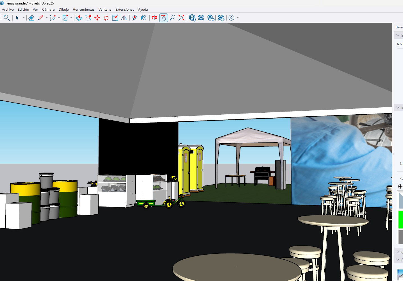The image size is (403, 281).
Task: Choose the Paint Bucket tool
Action: pyautogui.click(x=144, y=18)
